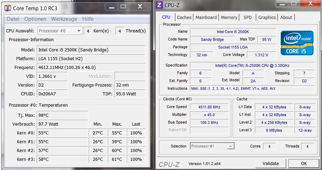Click the Tj. Max value 98°C
The image size is (322, 170).
point(62,115)
